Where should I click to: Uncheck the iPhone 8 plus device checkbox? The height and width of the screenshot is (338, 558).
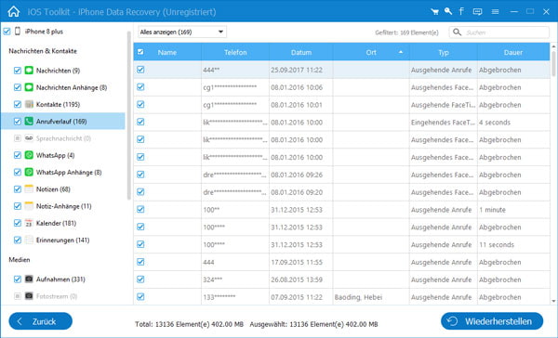click(7, 32)
